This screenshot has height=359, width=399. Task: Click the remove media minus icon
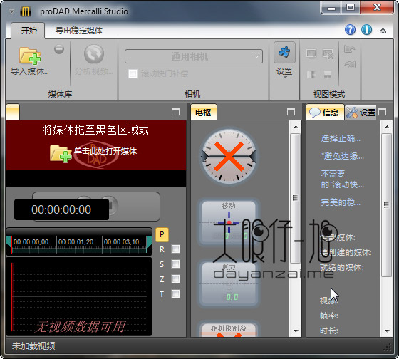(x=59, y=49)
